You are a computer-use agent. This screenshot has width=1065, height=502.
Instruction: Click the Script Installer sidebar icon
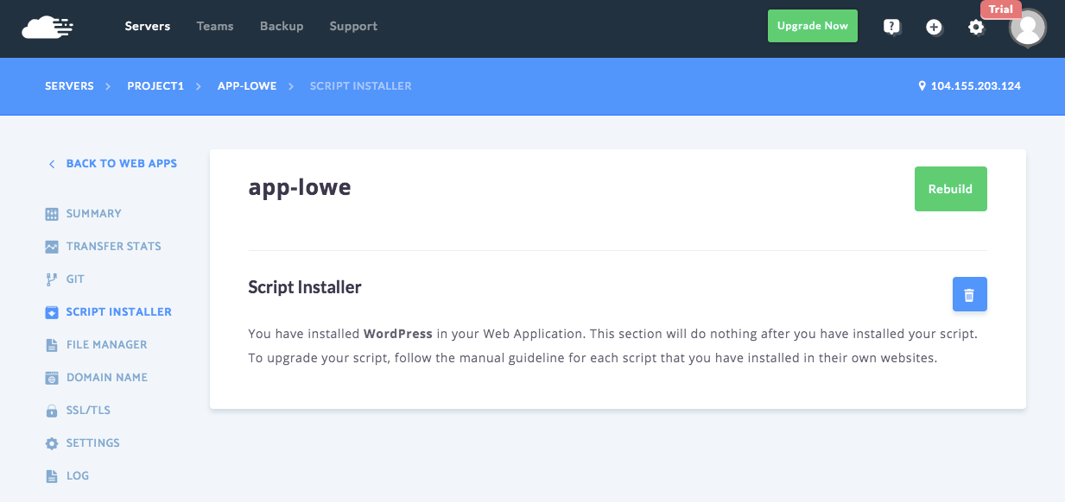(52, 312)
